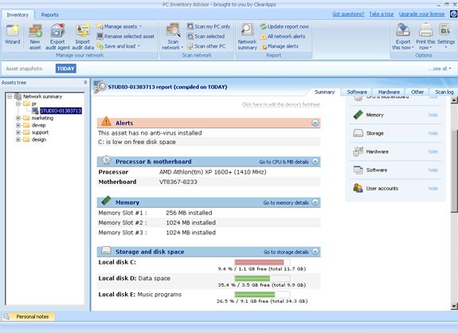
Task: Click the Export this now icon
Action: [403, 30]
